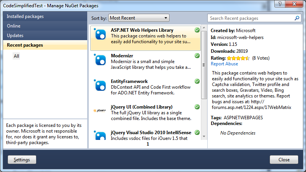
Task: Click the EntityFramework package icon
Action: tap(100, 85)
